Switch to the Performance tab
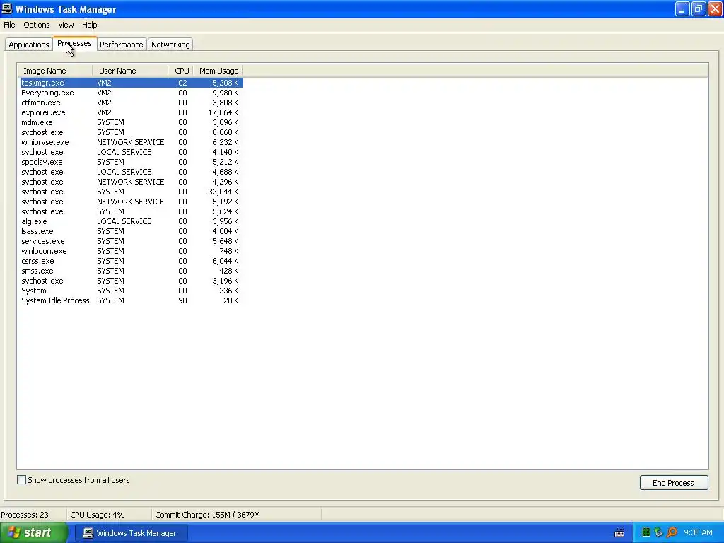Viewport: 724px width, 543px height. (122, 45)
